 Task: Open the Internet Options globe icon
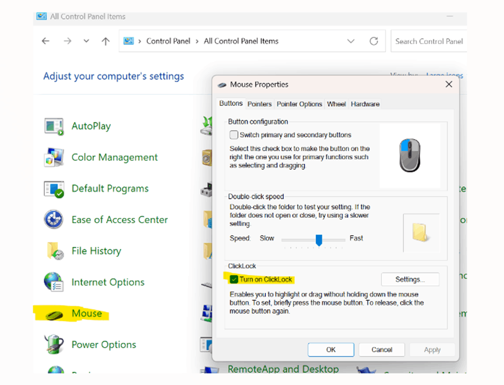[x=54, y=282]
